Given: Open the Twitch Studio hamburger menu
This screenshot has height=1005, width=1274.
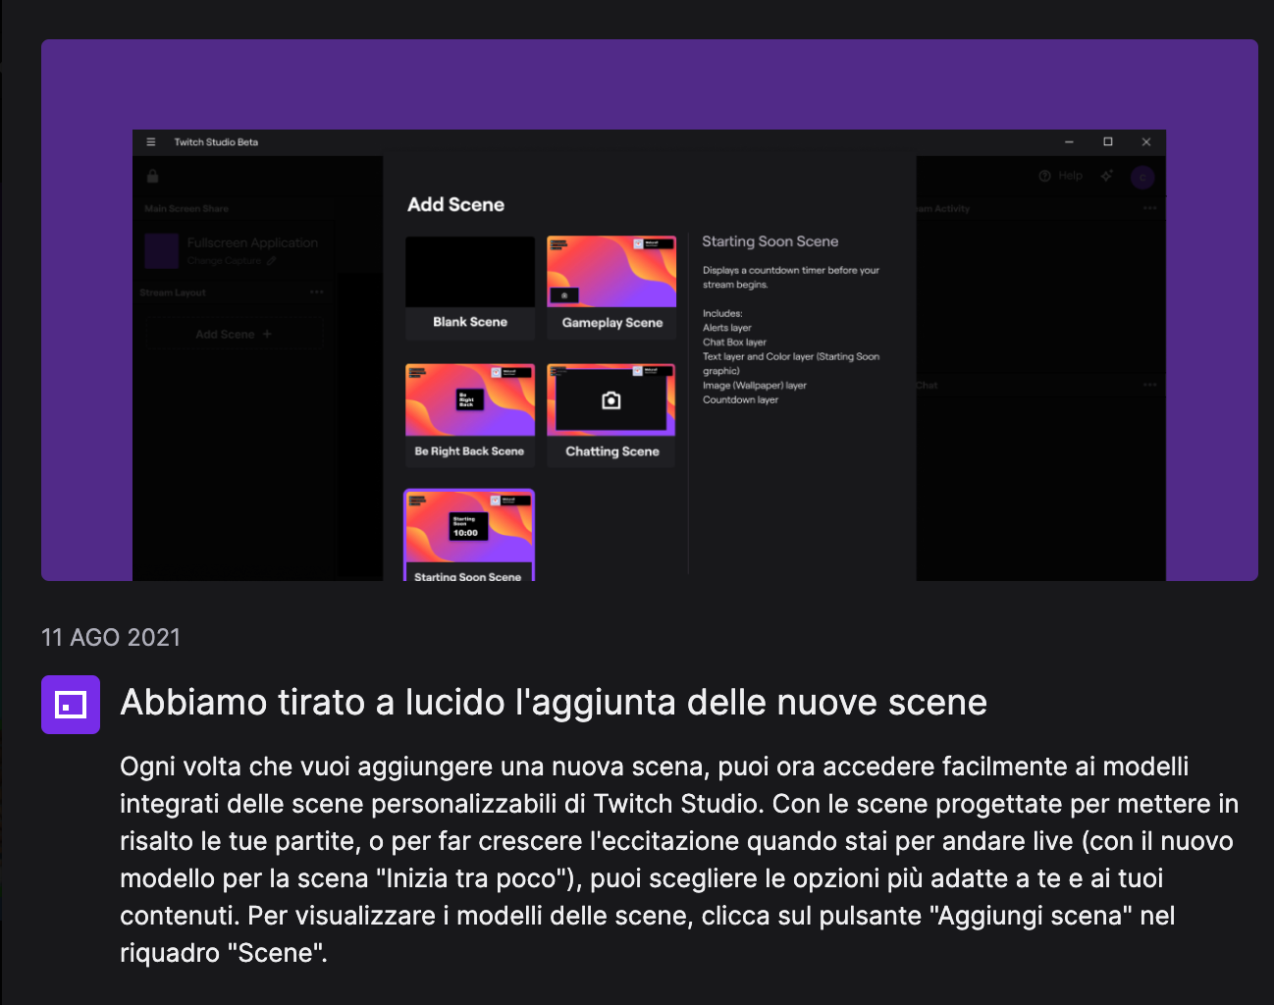Looking at the screenshot, I should pyautogui.click(x=151, y=142).
